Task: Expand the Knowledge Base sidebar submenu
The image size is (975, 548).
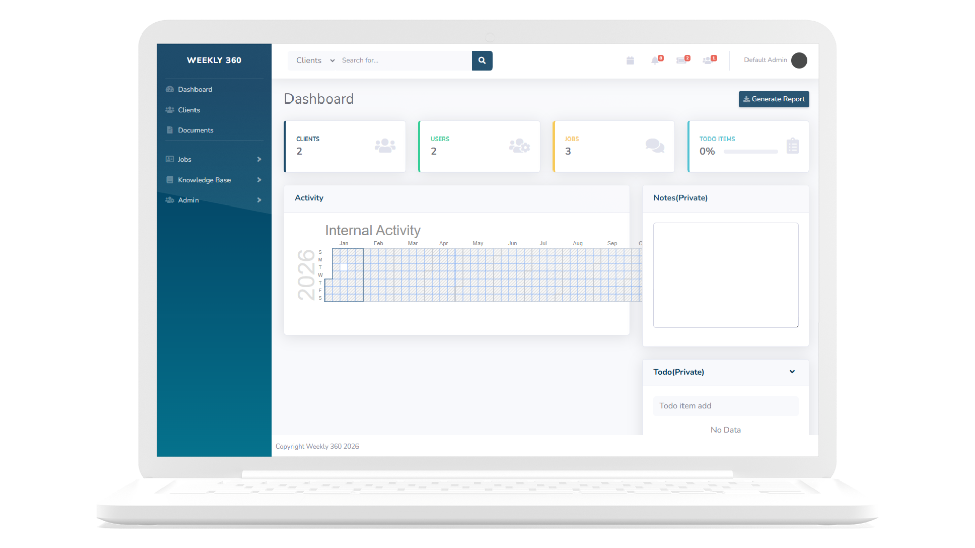Action: click(x=259, y=180)
